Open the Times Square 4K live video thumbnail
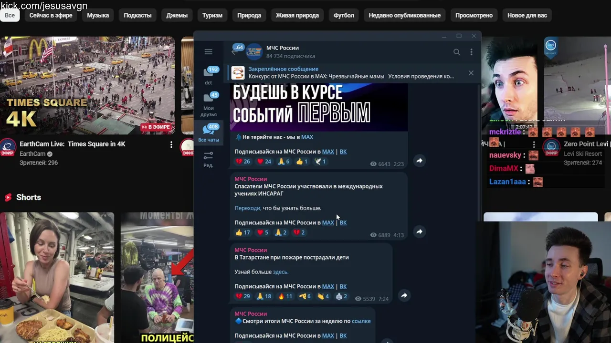 click(x=87, y=86)
